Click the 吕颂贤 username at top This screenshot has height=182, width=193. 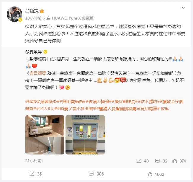tap(32, 11)
